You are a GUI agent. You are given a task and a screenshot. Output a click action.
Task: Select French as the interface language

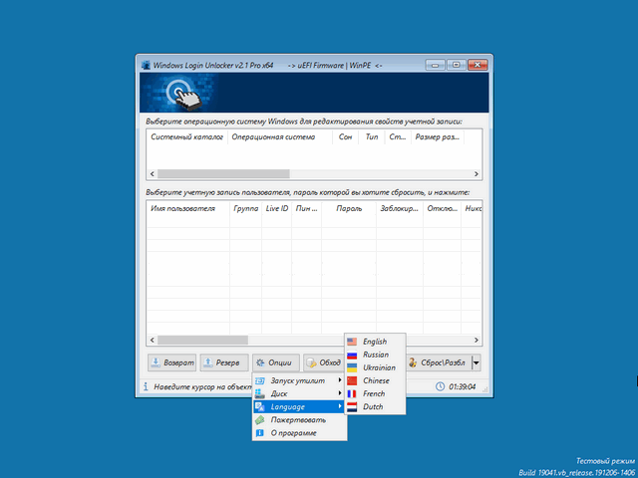[374, 393]
